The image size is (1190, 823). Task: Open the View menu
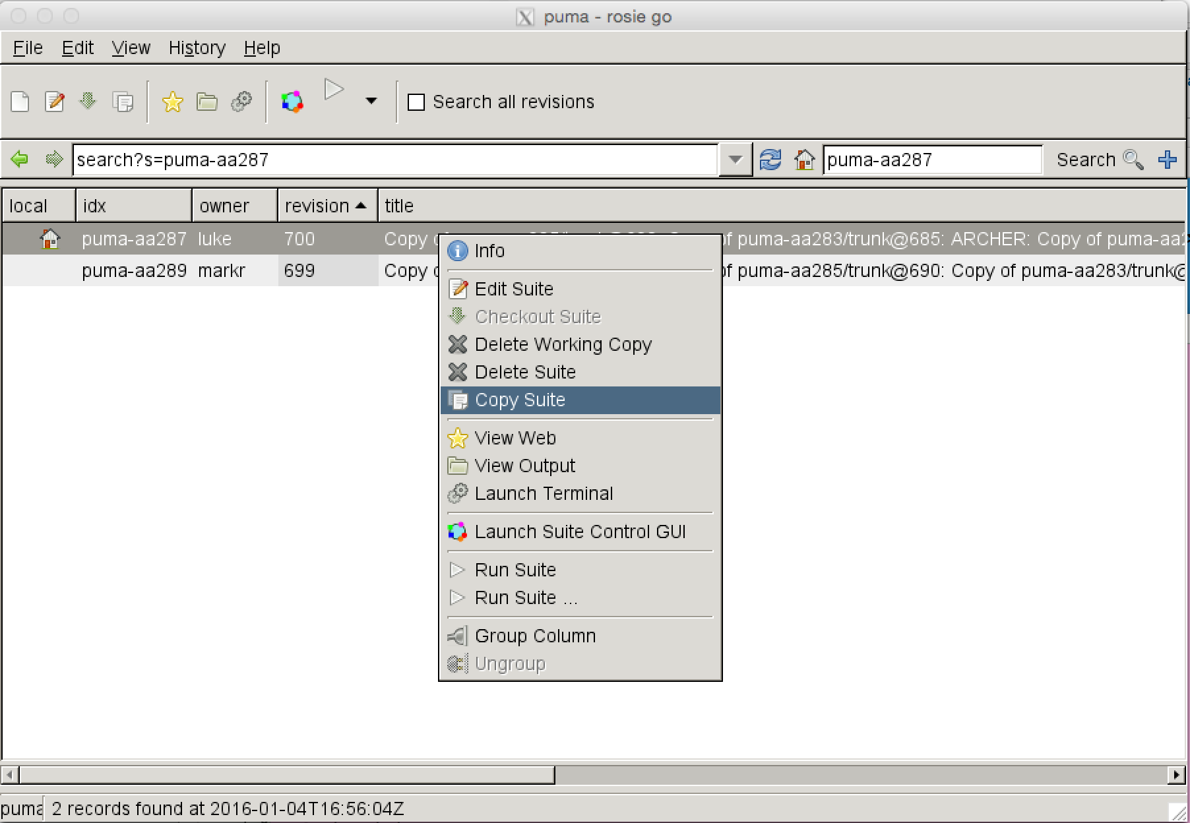pos(131,48)
